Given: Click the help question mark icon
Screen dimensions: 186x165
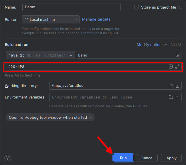Looking at the screenshot, I should pyautogui.click(x=8, y=158).
